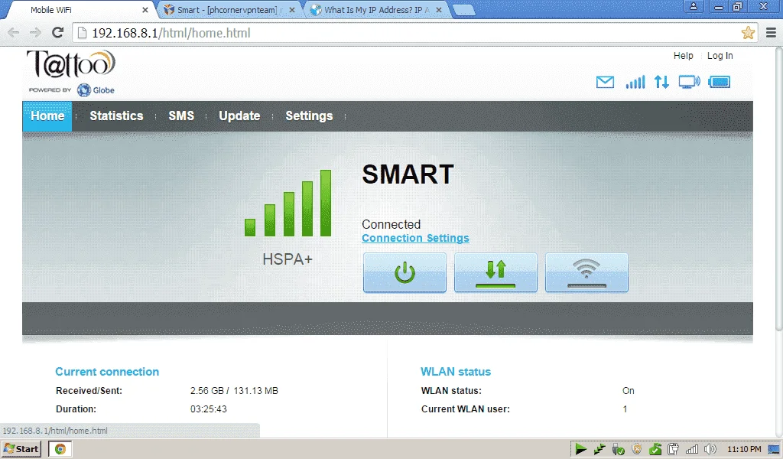Click the WLAN status value On
Image resolution: width=783 pixels, height=459 pixels.
click(629, 391)
